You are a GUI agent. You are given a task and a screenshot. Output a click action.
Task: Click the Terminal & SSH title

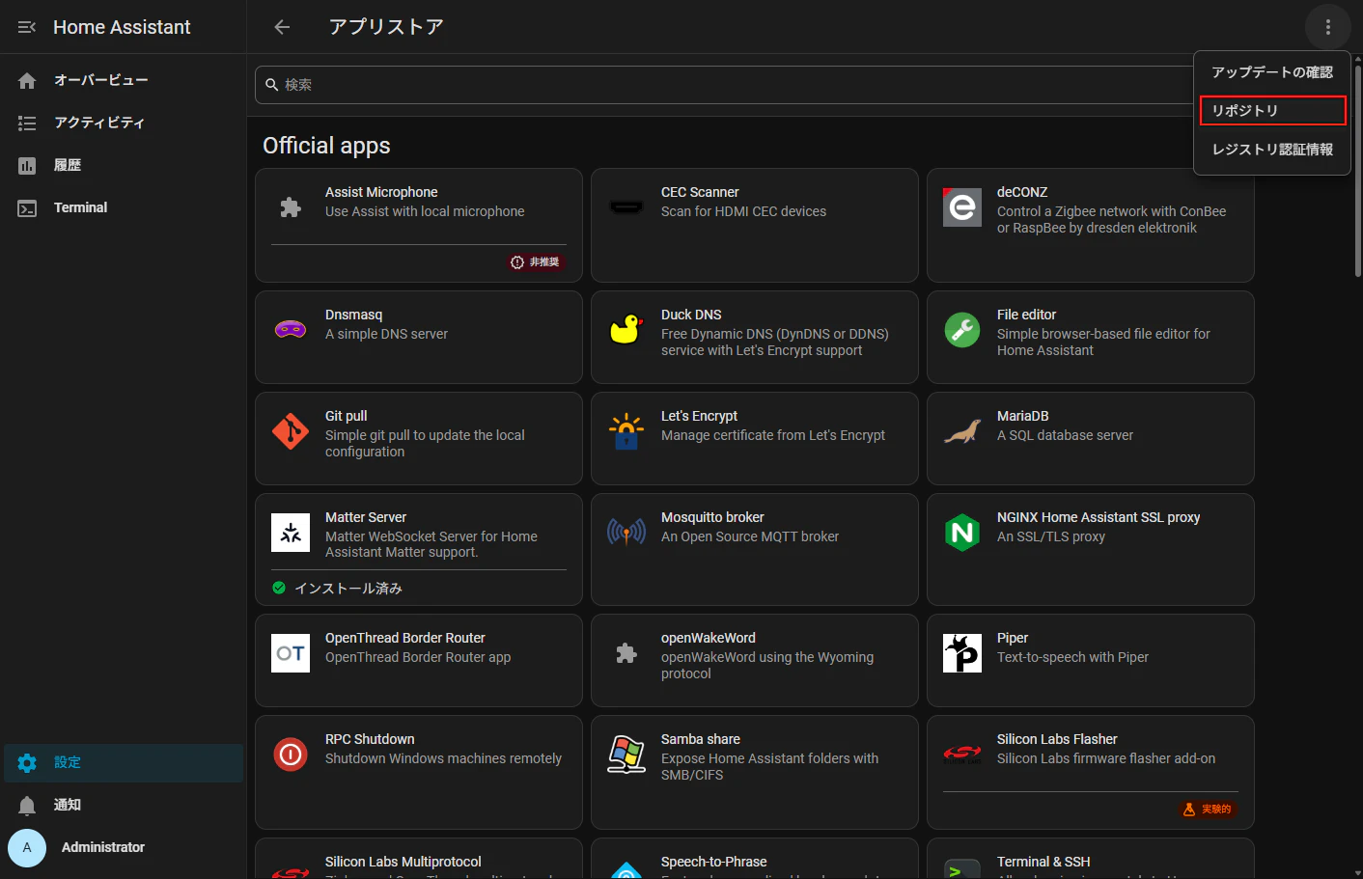coord(1043,862)
